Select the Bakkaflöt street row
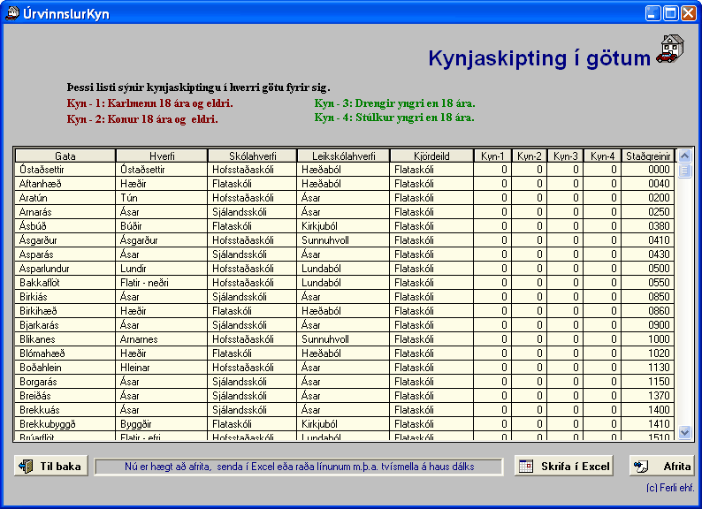 point(345,283)
